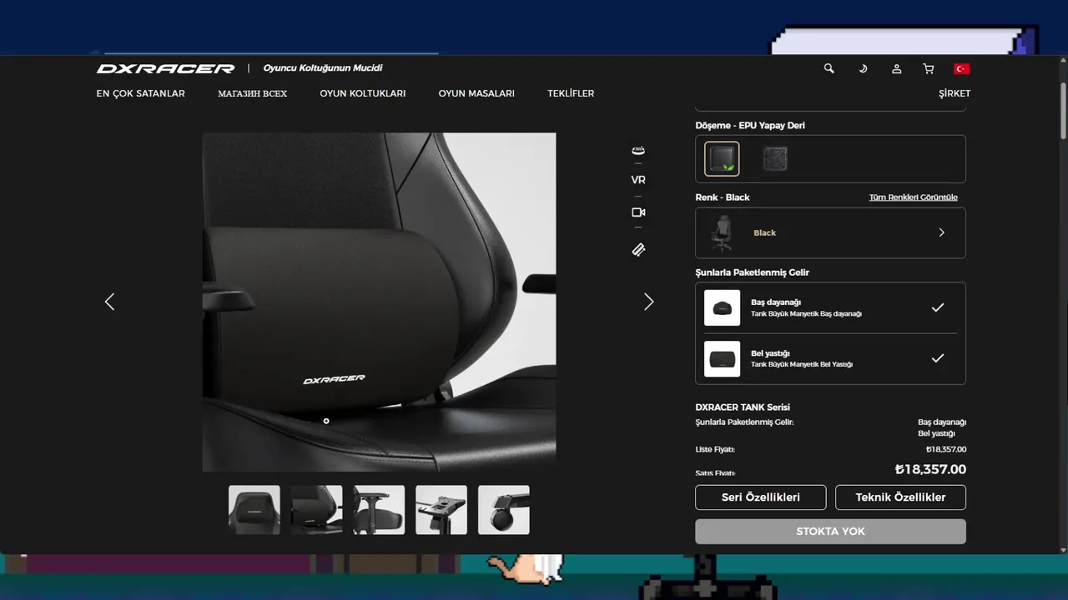Toggle dark mode moon icon
The image size is (1068, 600).
pyautogui.click(x=863, y=68)
